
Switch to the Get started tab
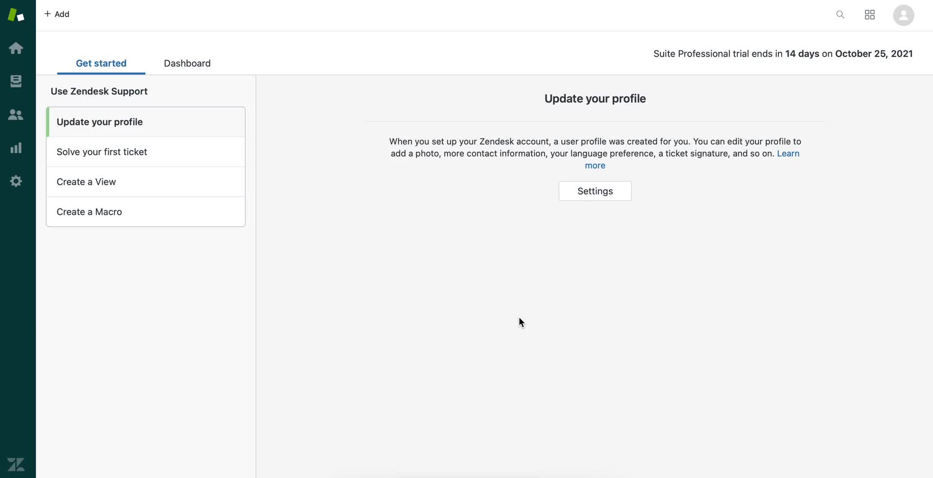pyautogui.click(x=101, y=63)
